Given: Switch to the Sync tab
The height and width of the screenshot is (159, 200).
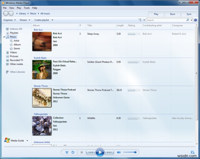Looking at the screenshot, I should [189, 14].
